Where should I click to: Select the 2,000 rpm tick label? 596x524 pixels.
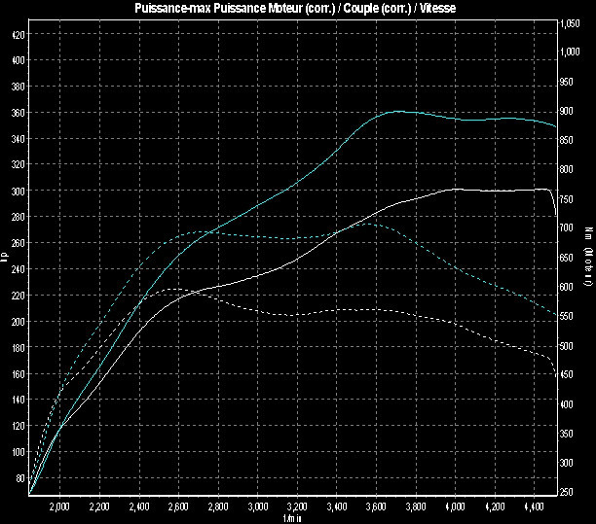point(59,507)
